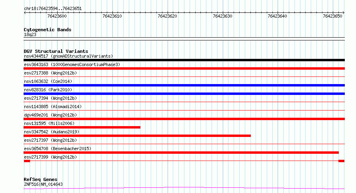The width and height of the screenshot is (356, 193).
Task: Click ruler coordinate 76423650
Action: point(333,16)
